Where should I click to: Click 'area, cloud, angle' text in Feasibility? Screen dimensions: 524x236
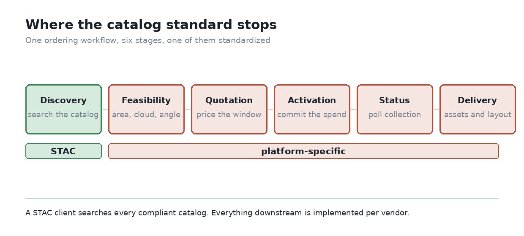pos(146,115)
